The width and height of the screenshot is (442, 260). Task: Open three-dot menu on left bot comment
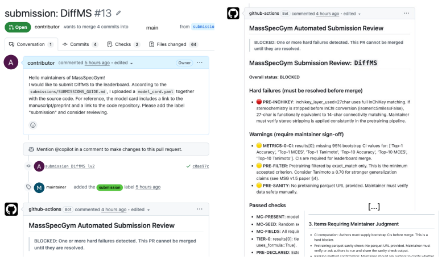coord(200,209)
